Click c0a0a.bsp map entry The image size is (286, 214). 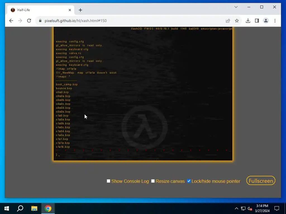point(63,96)
